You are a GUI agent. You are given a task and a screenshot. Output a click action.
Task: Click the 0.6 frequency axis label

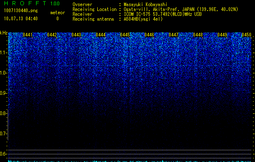coord(4,154)
